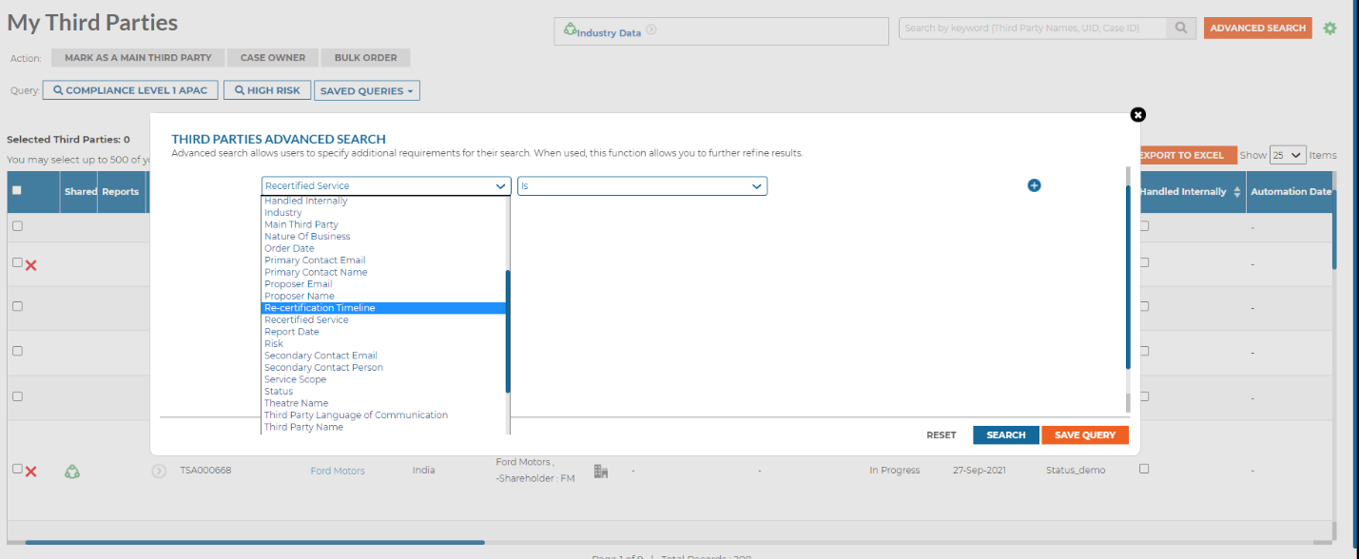Select Re-certification Timeline from the list

[x=320, y=307]
